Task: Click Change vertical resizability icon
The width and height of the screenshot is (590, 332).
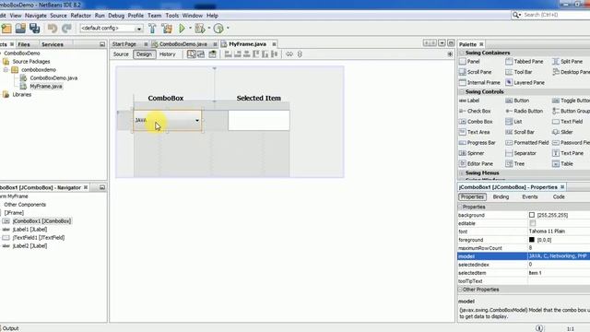Action: [x=300, y=54]
